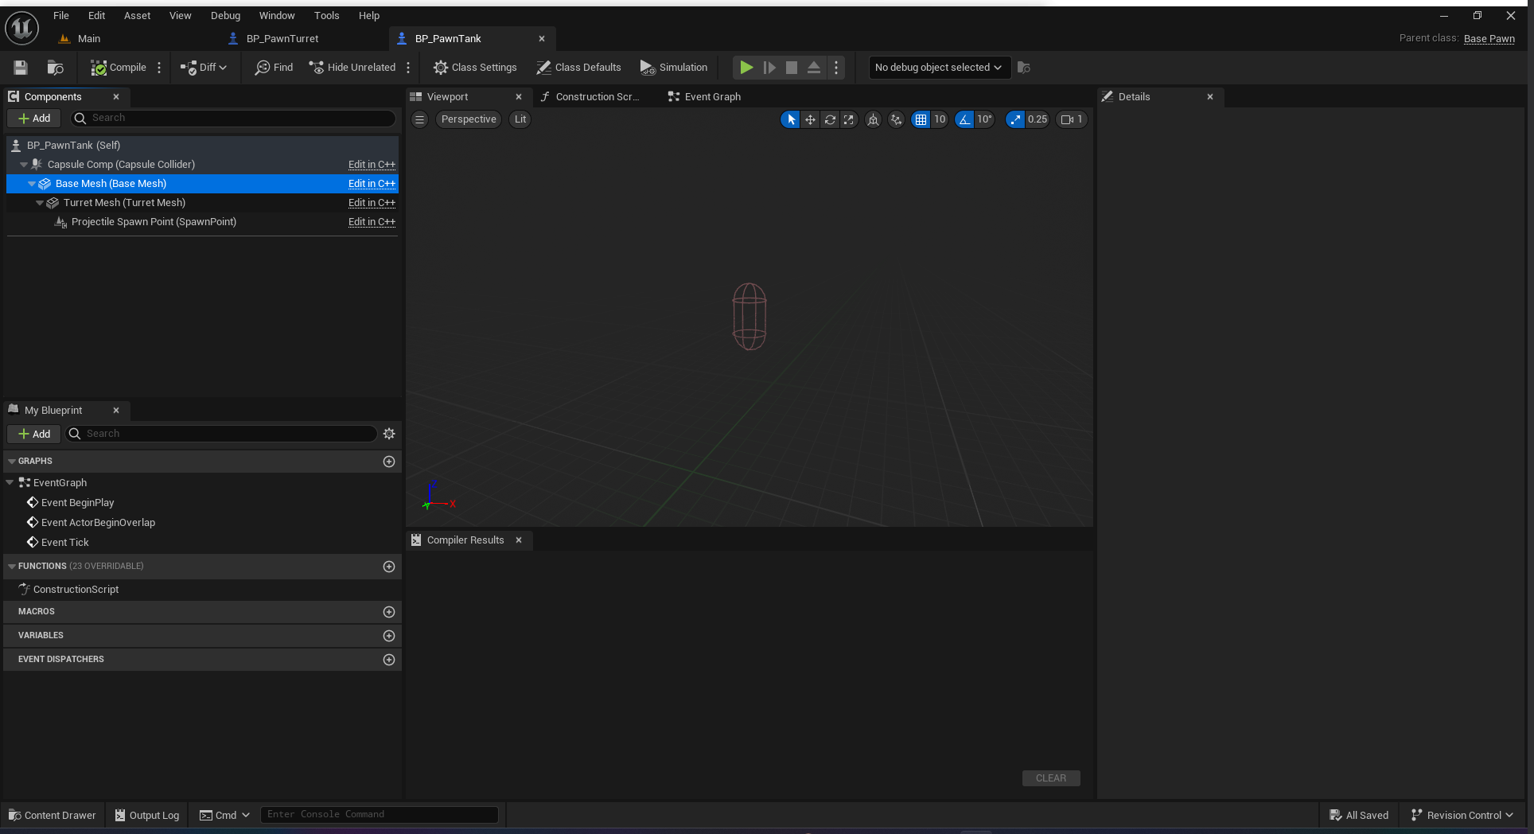The image size is (1534, 834).
Task: Add a new graph with plus icon
Action: (389, 462)
